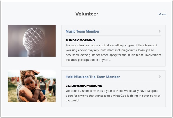Open the chevron arrow beside Music Team Member
The image size is (173, 118).
point(159,31)
